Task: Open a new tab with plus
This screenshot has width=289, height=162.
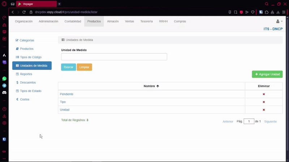Action: 59,4
